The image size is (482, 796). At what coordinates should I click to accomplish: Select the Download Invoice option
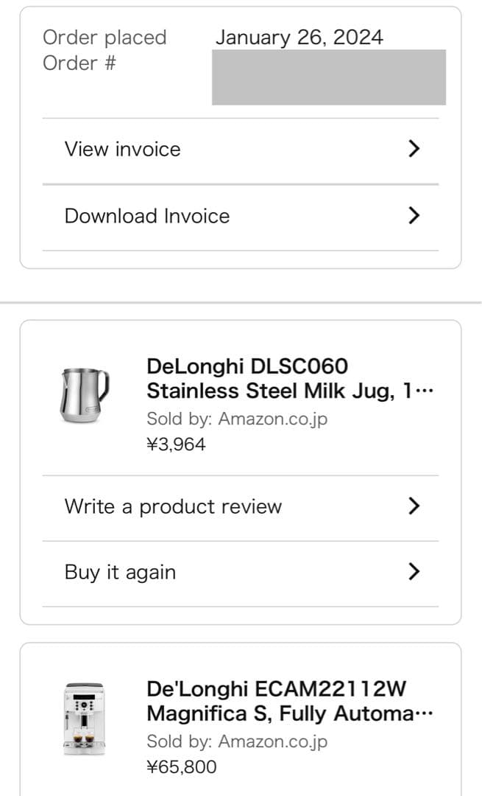click(147, 216)
